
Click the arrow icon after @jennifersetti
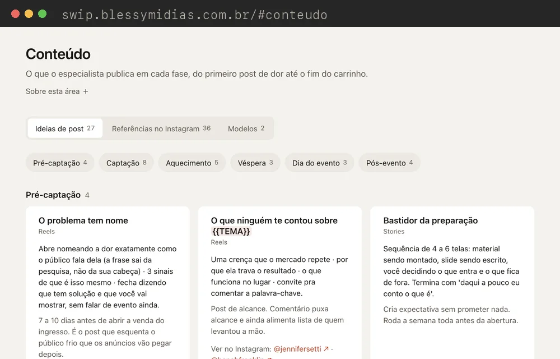tap(326, 349)
